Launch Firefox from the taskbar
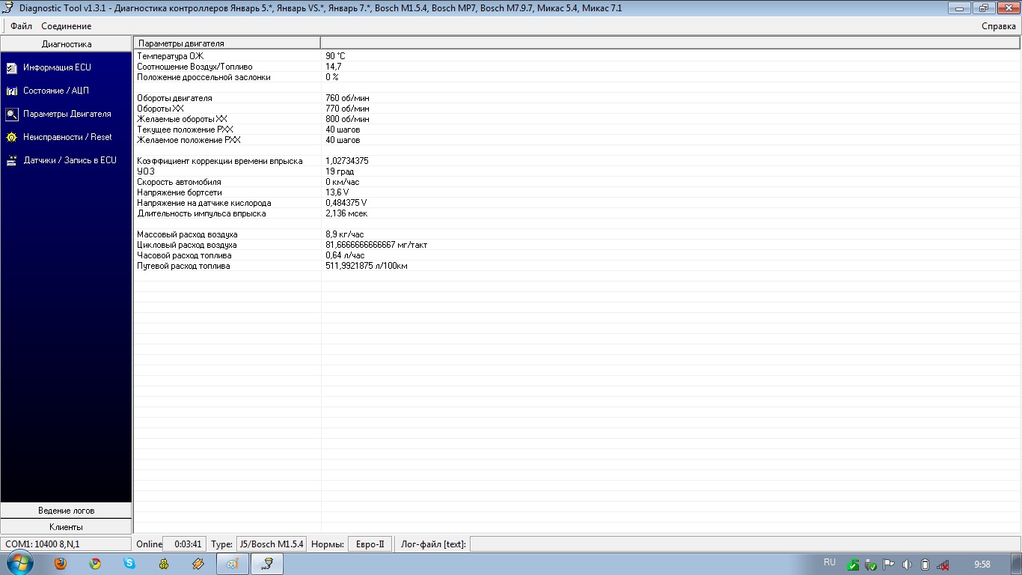 click(x=61, y=564)
